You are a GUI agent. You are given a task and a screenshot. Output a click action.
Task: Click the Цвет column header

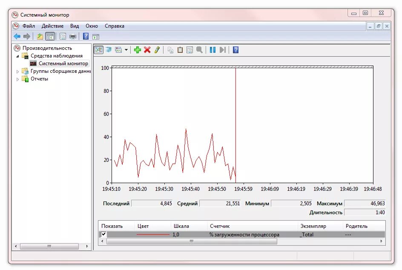click(x=152, y=226)
